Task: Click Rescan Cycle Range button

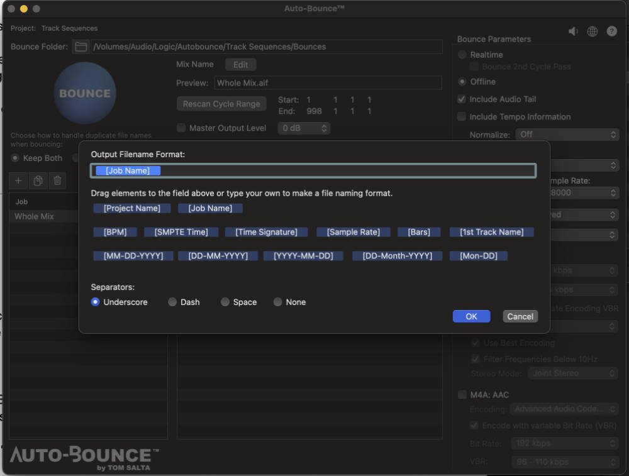Action: 221,104
